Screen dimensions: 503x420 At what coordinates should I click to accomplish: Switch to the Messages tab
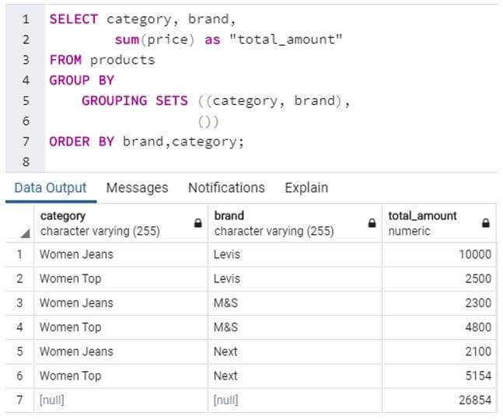pos(137,187)
